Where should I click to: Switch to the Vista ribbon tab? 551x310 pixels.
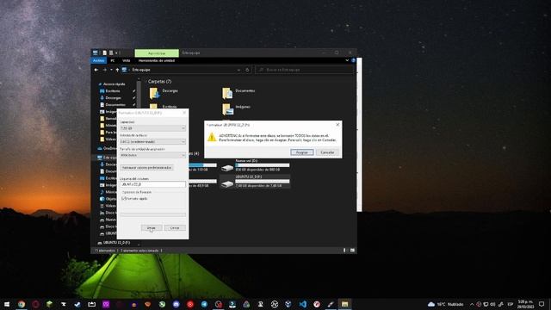(x=127, y=60)
